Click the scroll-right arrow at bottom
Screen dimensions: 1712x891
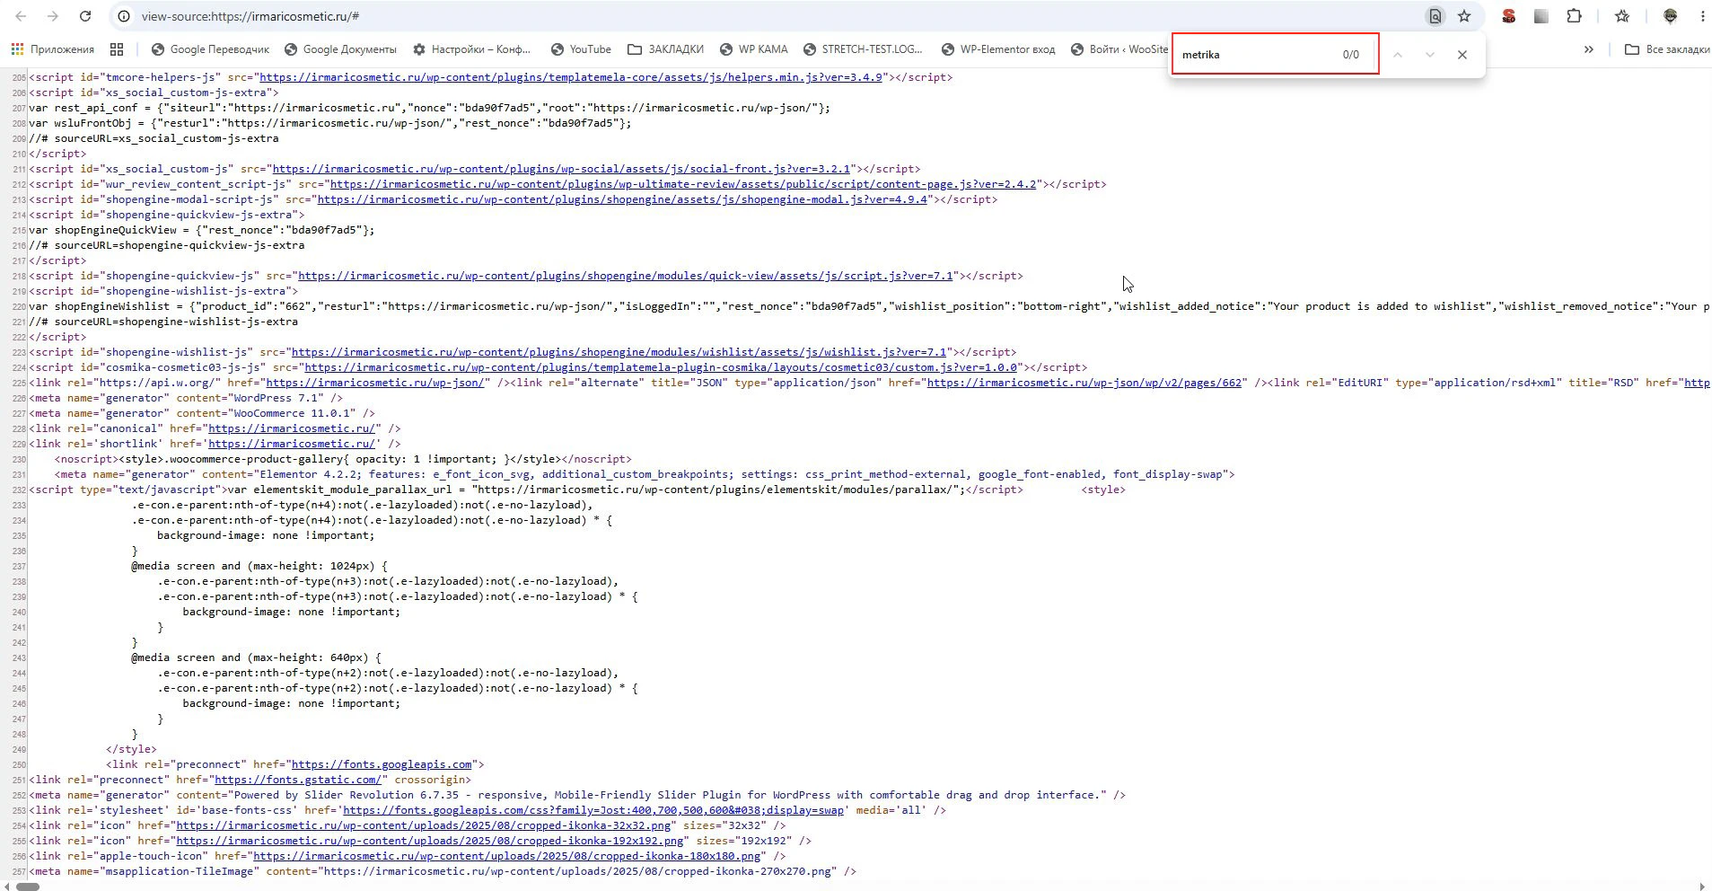[x=1704, y=887]
